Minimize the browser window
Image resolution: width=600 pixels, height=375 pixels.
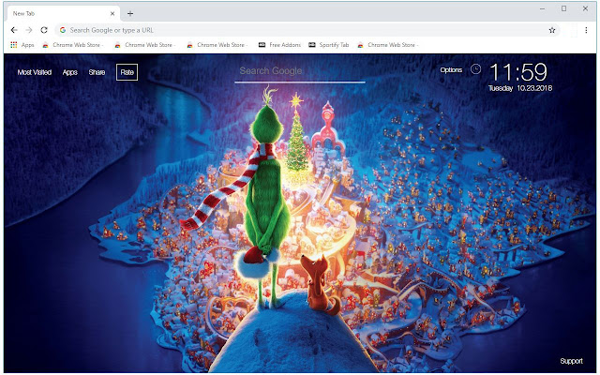coord(542,8)
